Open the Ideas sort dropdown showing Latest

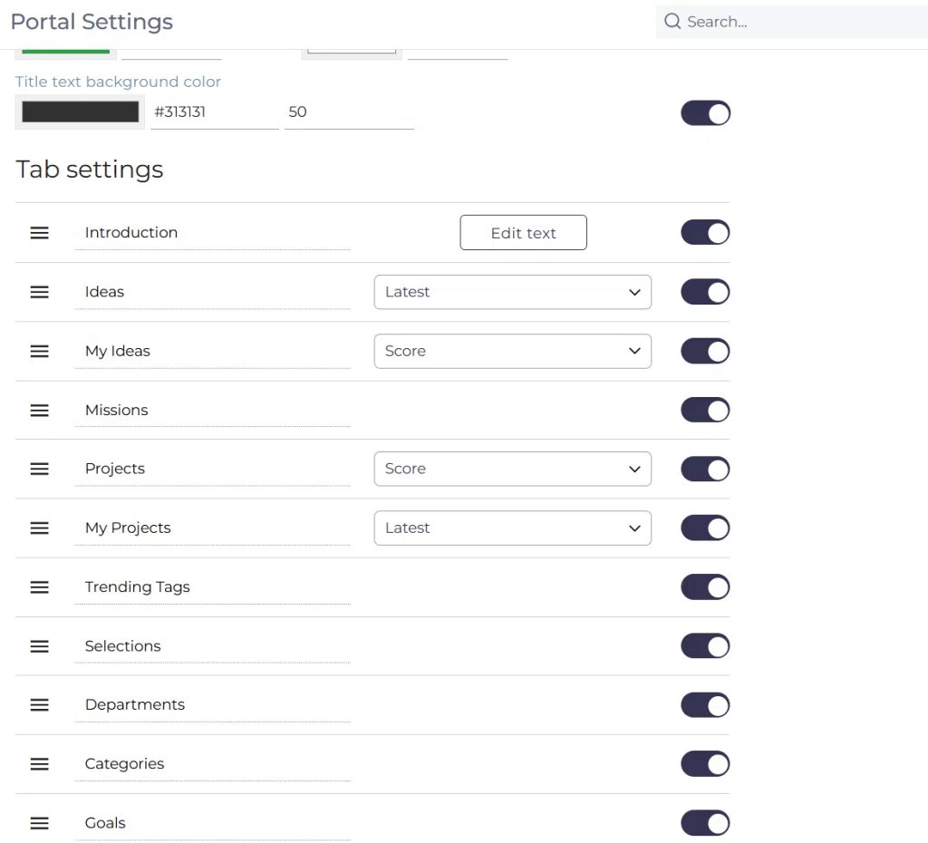(x=513, y=292)
